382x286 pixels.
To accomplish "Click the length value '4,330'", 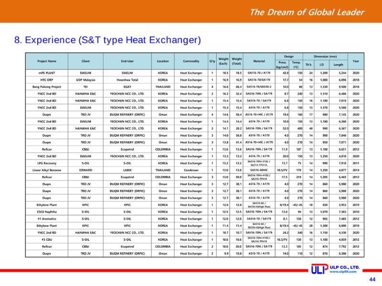I will [x=342, y=233].
